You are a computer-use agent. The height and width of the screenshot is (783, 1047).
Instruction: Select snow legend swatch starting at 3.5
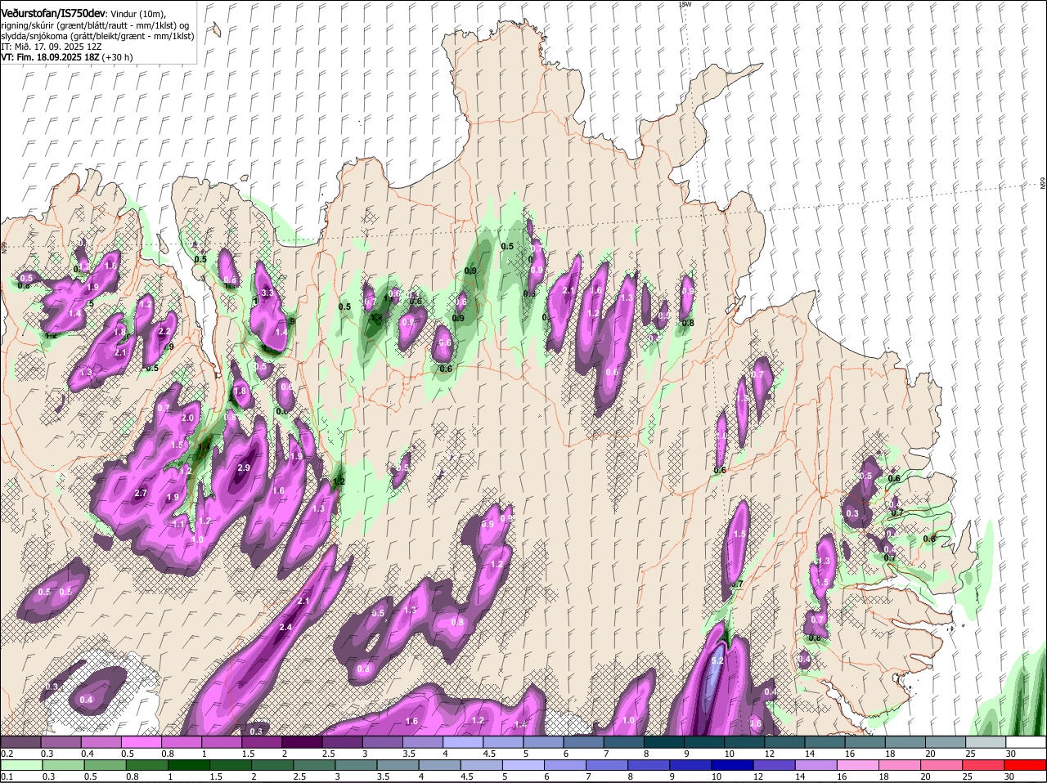[x=422, y=742]
